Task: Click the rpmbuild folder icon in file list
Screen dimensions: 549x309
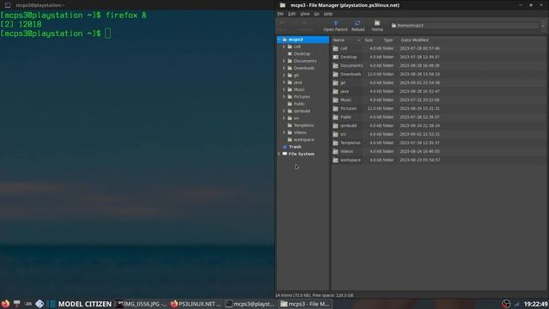Action: point(335,125)
